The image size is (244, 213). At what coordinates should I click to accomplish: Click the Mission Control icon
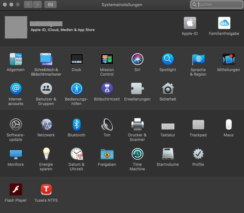pyautogui.click(x=107, y=59)
